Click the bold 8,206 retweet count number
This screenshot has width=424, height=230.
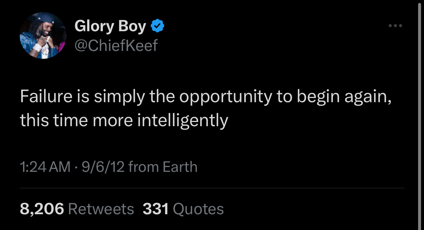pos(42,209)
